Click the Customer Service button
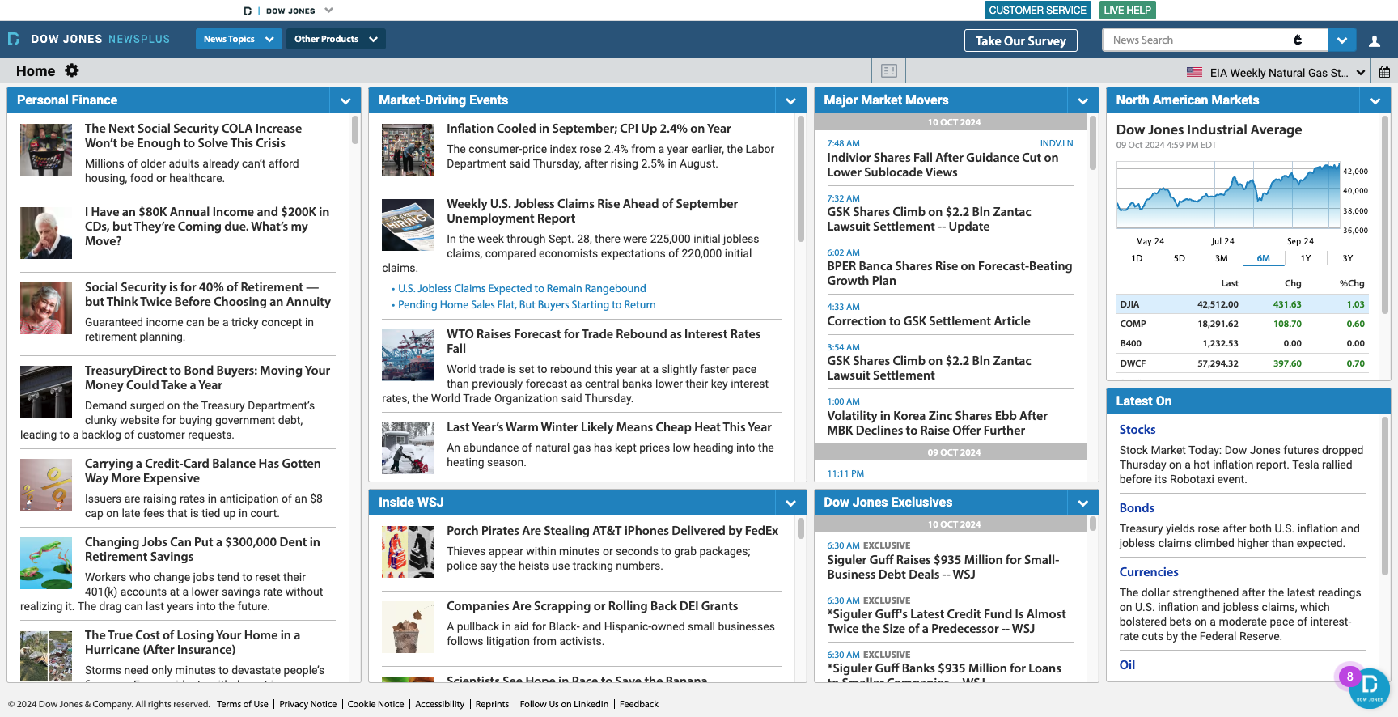1398x717 pixels. (x=1037, y=11)
